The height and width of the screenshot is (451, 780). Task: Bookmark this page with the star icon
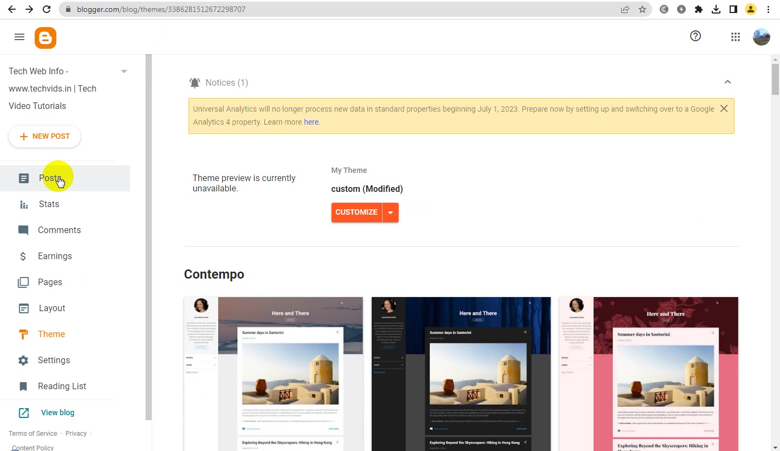tap(642, 9)
